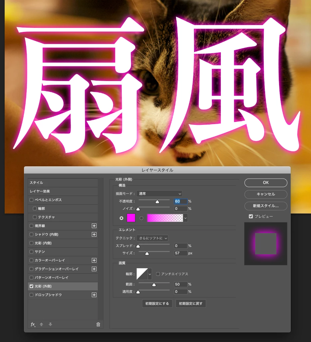The width and height of the screenshot is (311, 342).
Task: Open the 描画モード dropdown
Action: [159, 194]
